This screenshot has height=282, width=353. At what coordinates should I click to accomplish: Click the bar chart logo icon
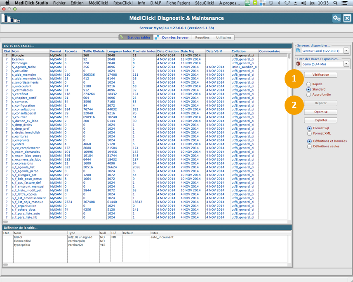[10, 19]
